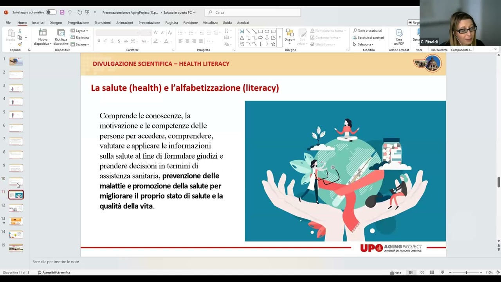The width and height of the screenshot is (501, 282).
Task: Click the Riutilizza diapositive icon
Action: click(x=61, y=37)
